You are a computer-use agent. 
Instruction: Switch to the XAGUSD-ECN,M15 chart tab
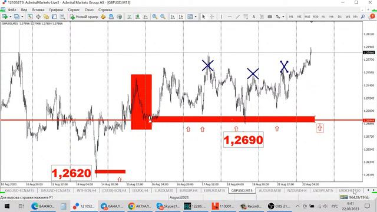click(19, 190)
